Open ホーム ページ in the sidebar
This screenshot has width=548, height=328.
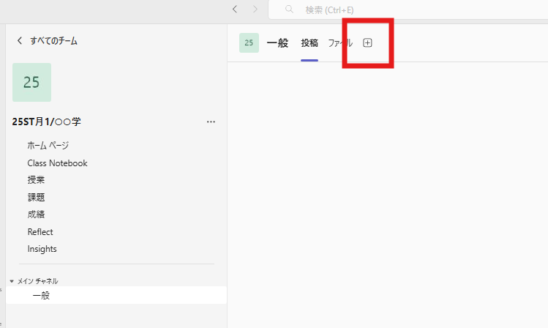click(x=48, y=145)
